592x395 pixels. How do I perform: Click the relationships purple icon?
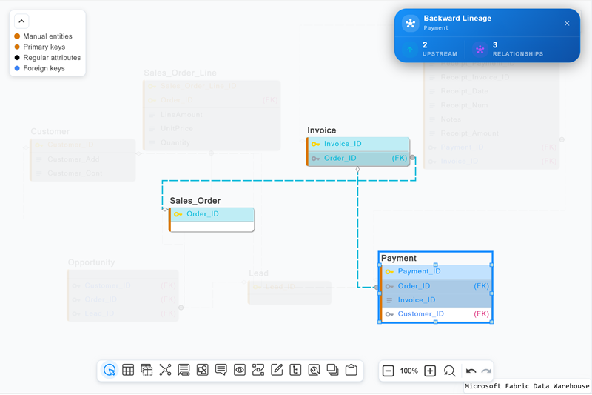click(x=480, y=50)
